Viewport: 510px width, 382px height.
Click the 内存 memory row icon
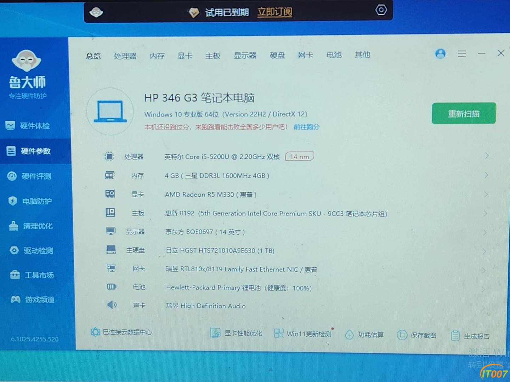click(109, 175)
